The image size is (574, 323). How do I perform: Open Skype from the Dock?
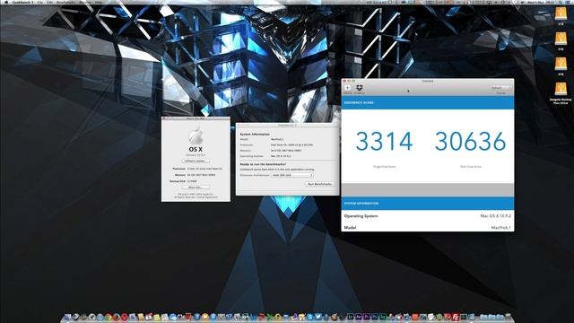310,317
